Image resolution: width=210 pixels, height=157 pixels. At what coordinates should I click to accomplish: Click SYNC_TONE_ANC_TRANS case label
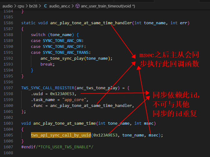(66, 53)
